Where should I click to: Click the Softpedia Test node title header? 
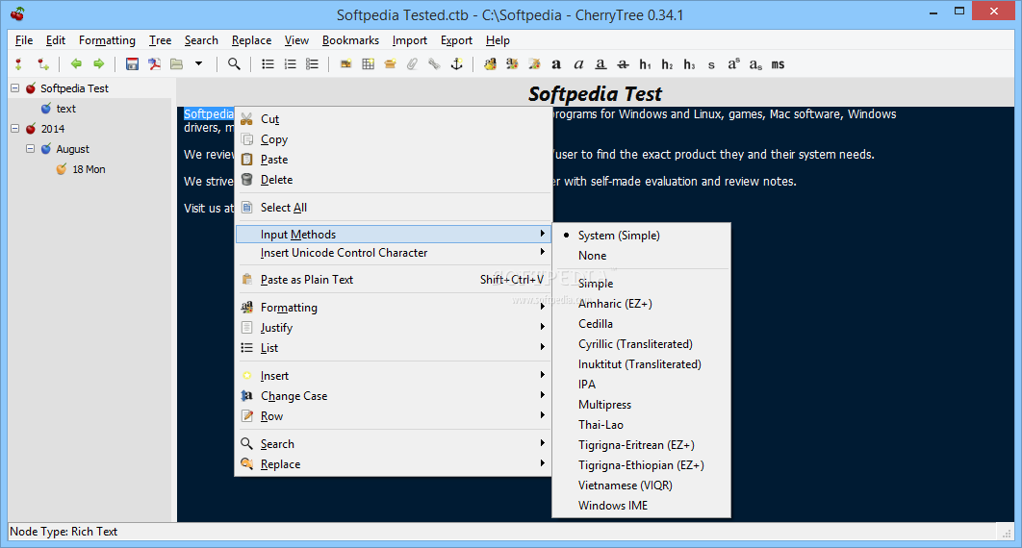pos(595,93)
